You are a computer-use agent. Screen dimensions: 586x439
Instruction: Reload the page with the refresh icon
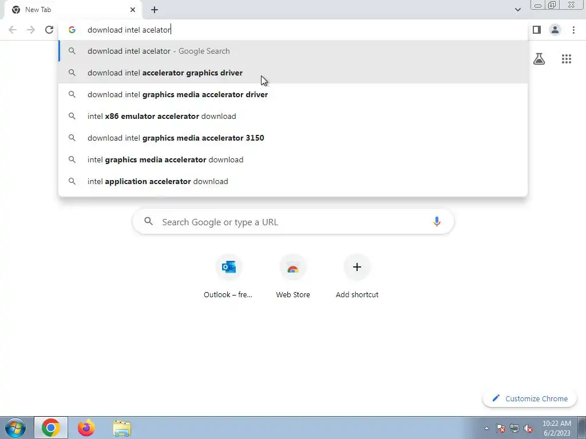click(49, 30)
